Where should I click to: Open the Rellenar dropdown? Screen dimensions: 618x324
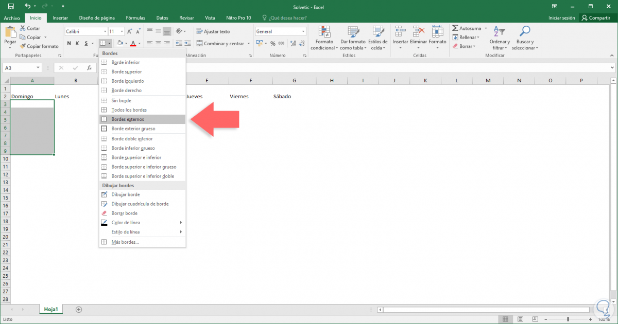point(466,37)
